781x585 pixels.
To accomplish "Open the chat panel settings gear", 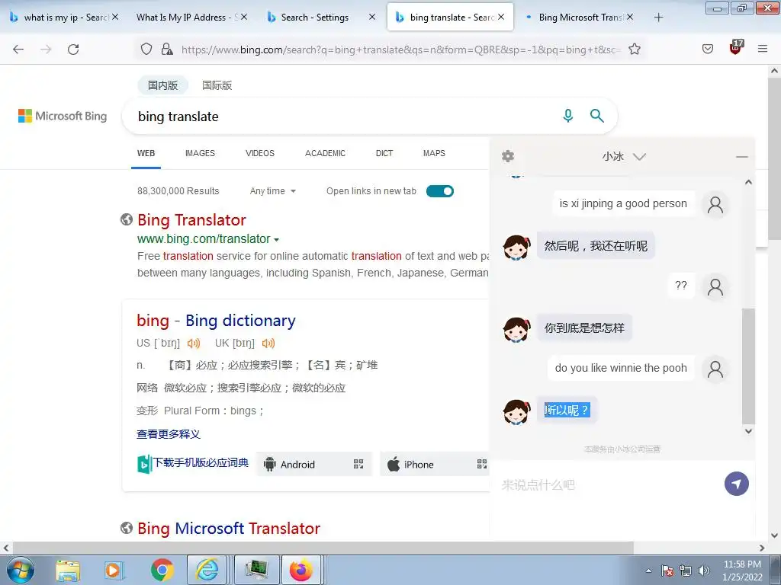I will tap(507, 156).
